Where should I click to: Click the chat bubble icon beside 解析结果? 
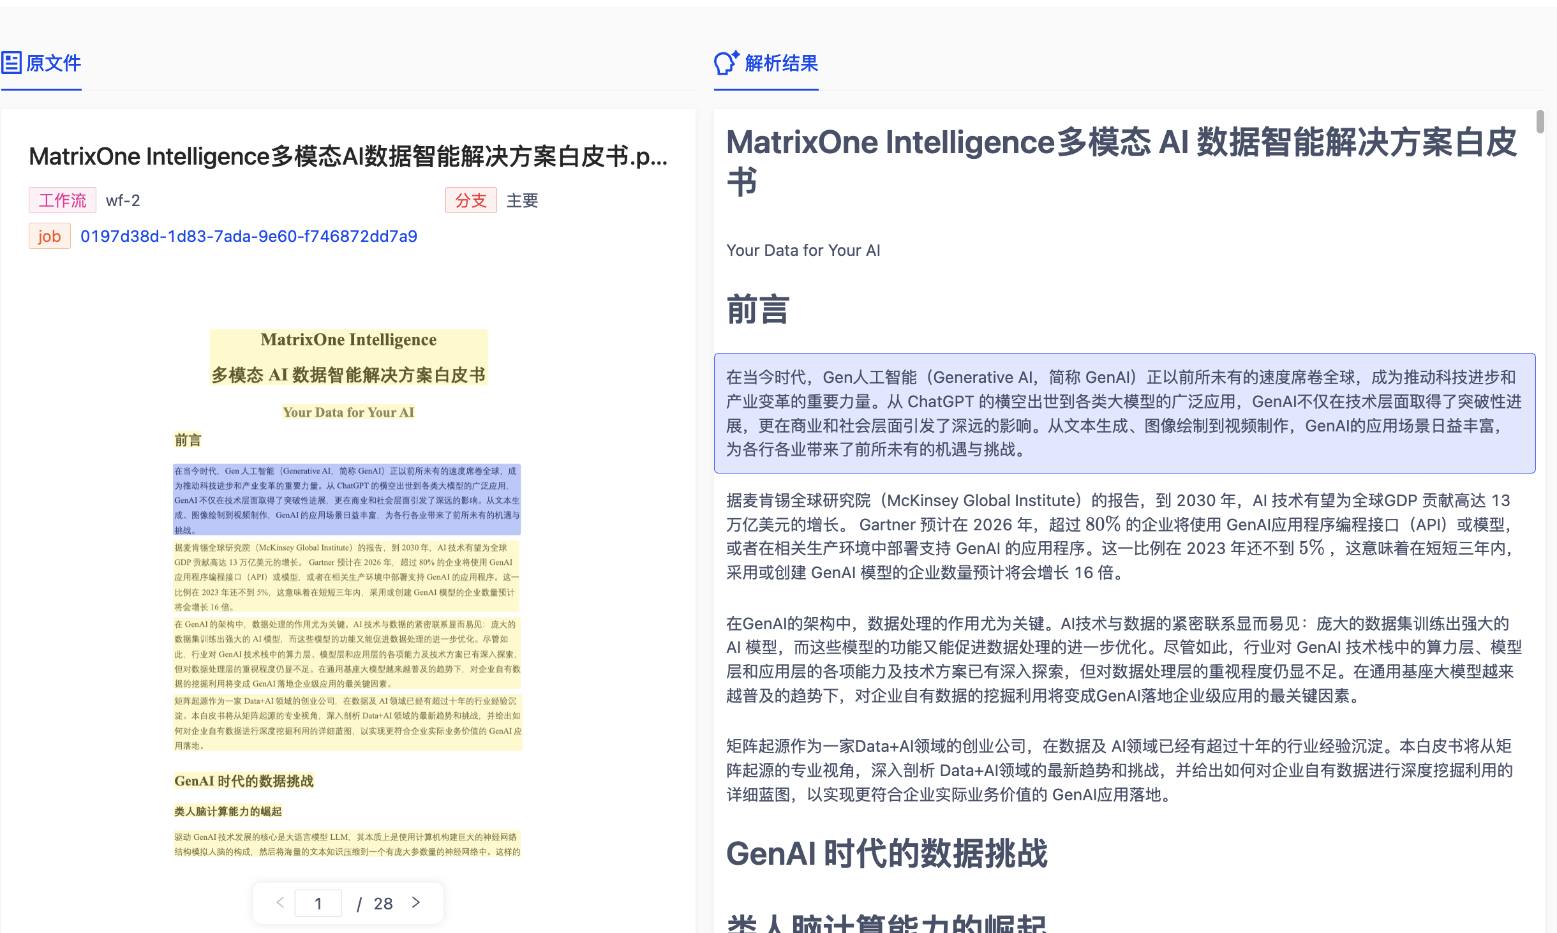pos(724,64)
